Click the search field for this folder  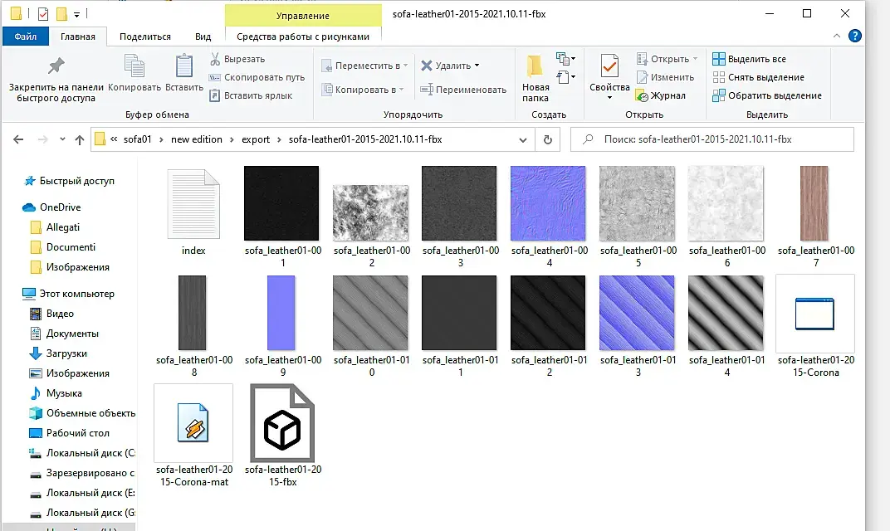coord(712,139)
